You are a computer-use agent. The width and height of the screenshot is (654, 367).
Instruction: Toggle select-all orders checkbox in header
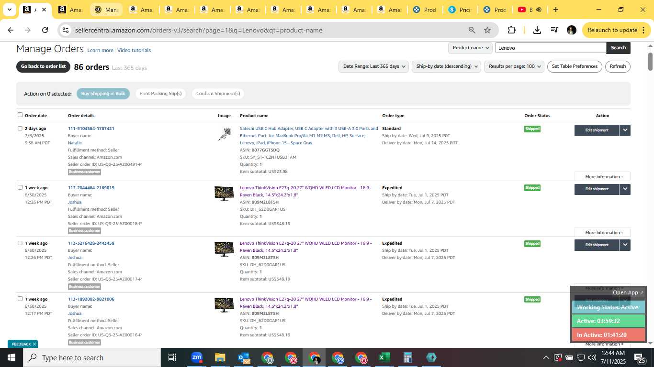[20, 115]
